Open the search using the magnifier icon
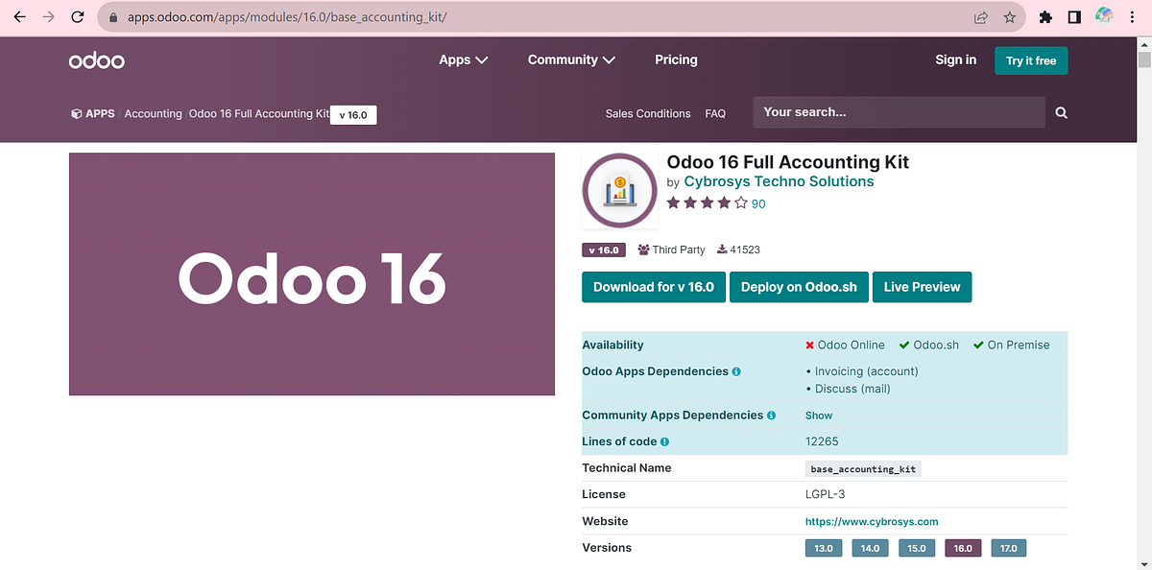This screenshot has width=1152, height=570. [1060, 112]
